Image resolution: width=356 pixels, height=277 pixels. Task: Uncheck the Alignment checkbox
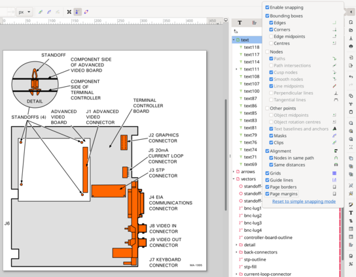click(x=267, y=151)
